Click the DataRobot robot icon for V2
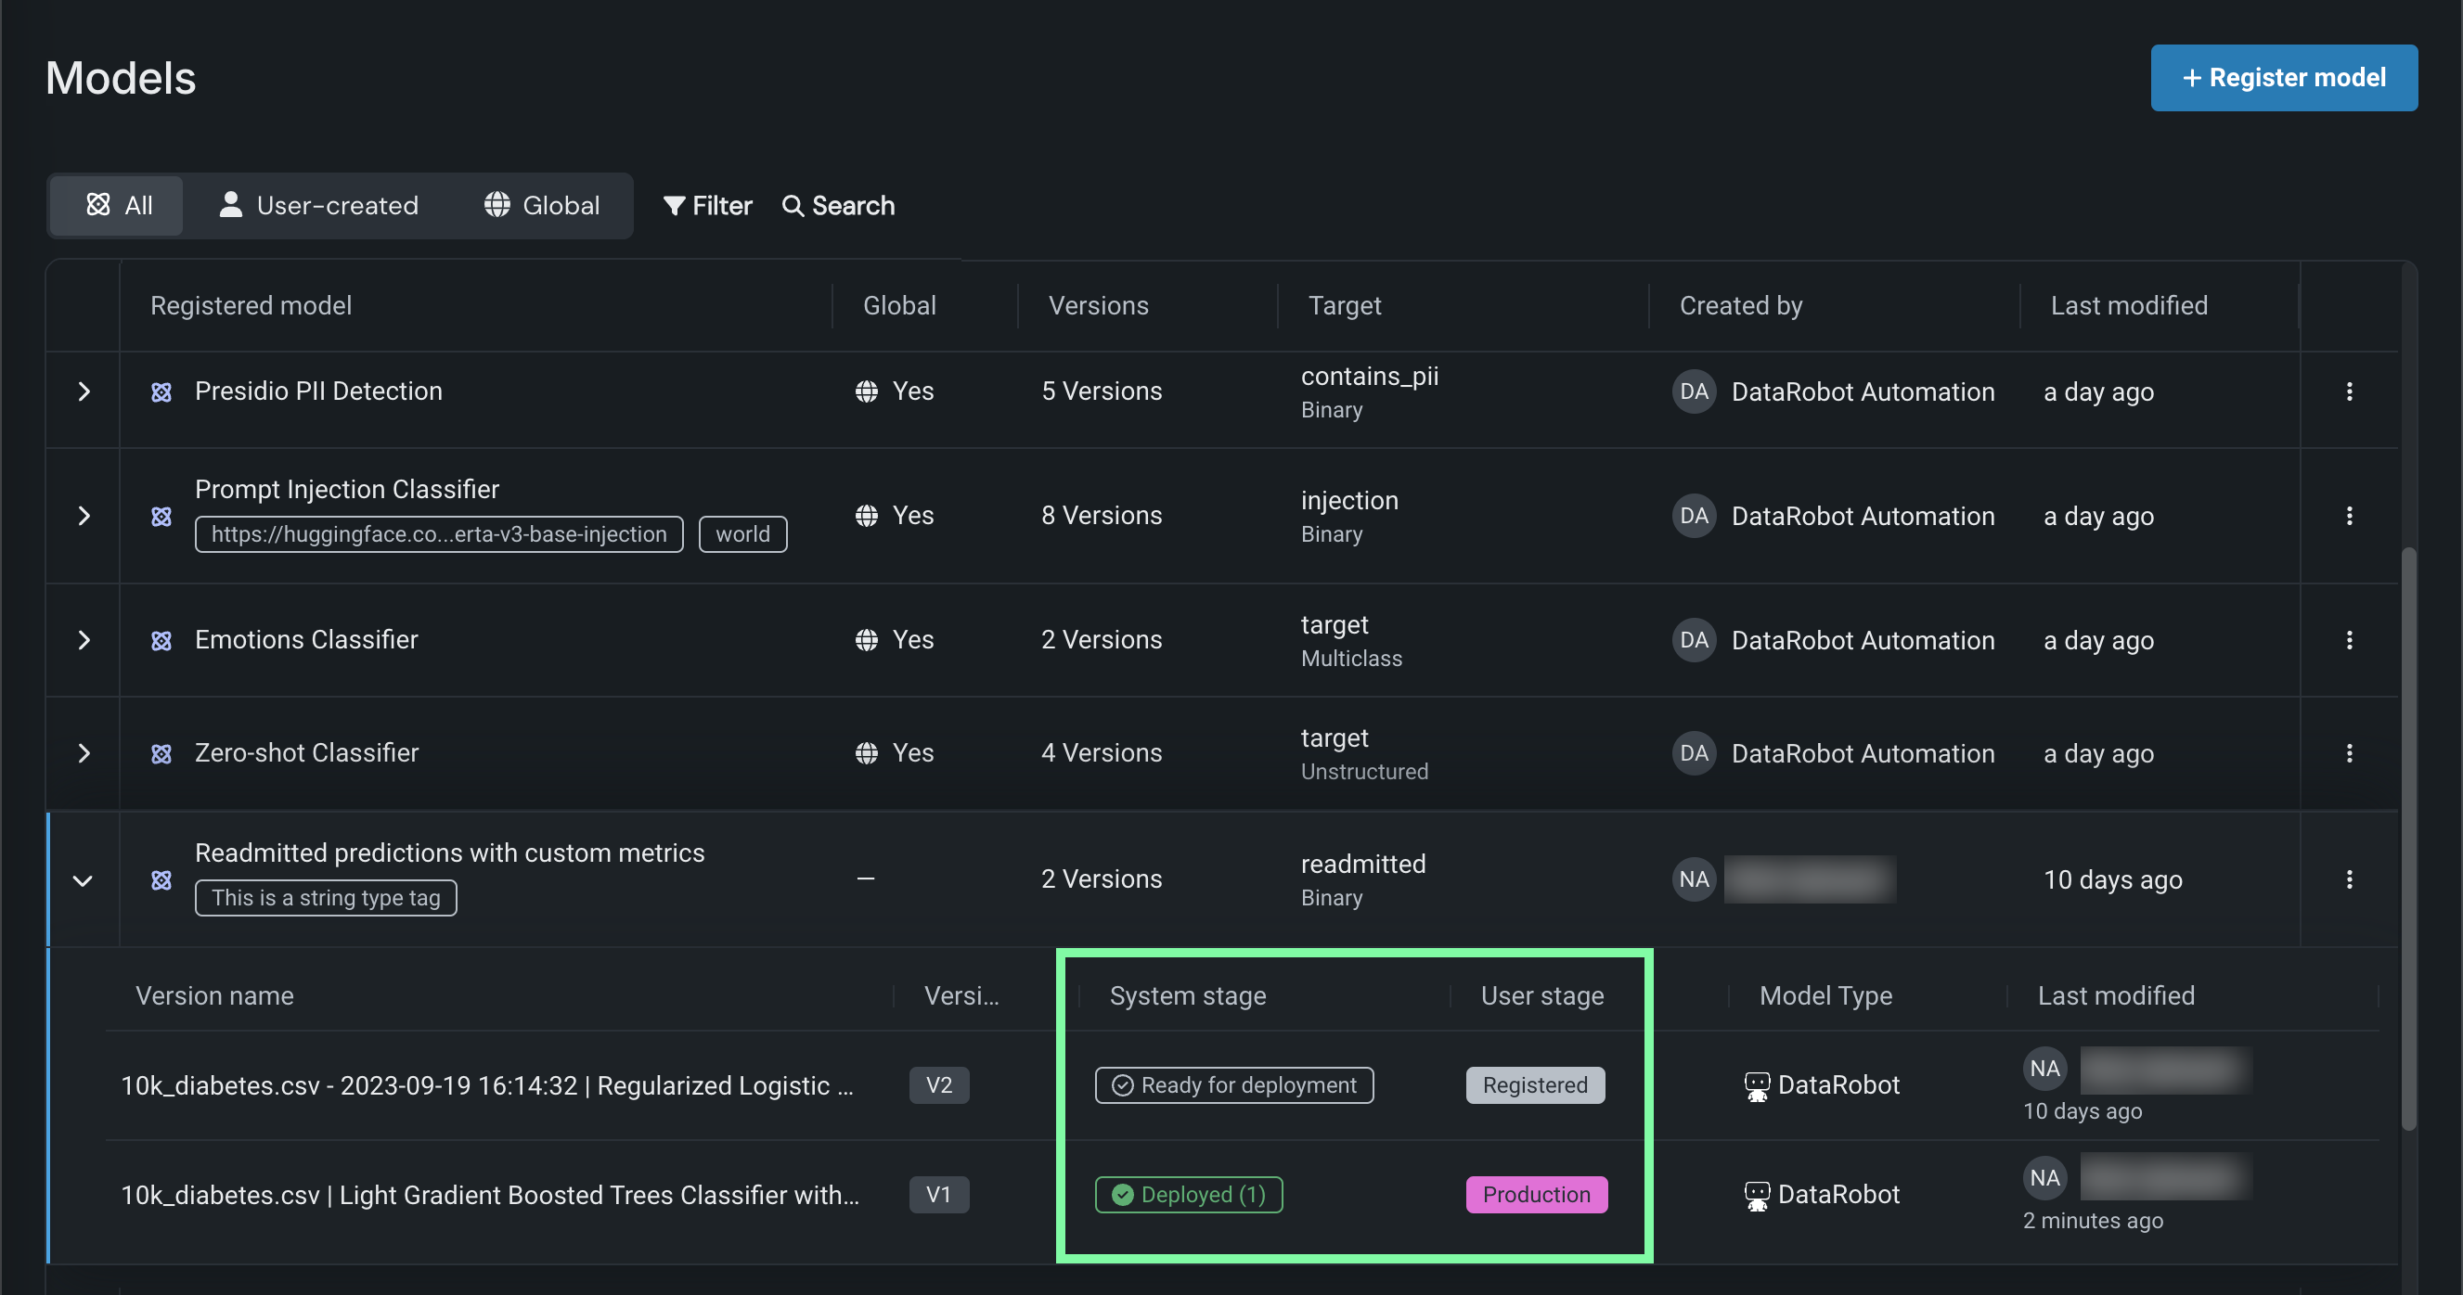Screen dimensions: 2463x1295 [1757, 1085]
